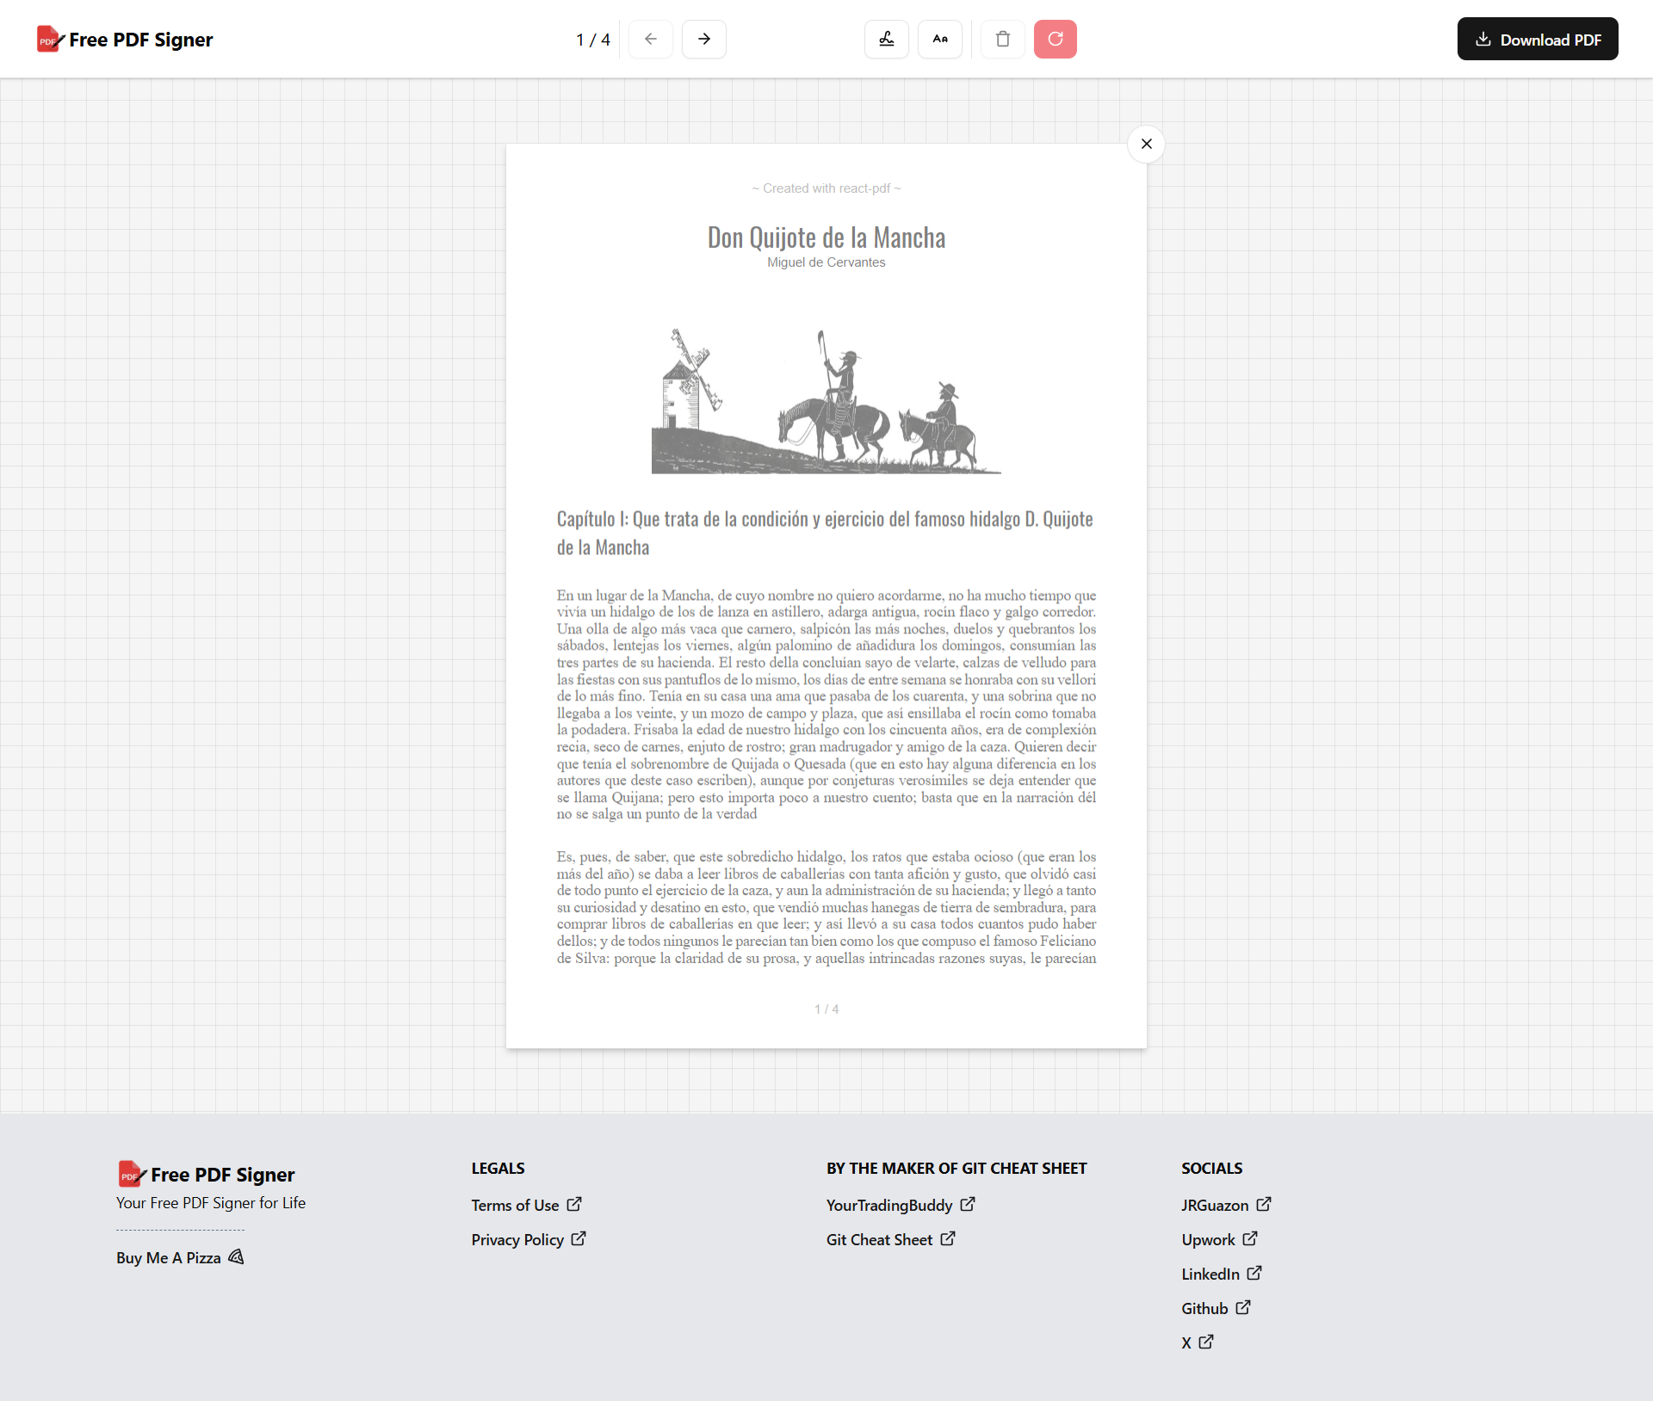The height and width of the screenshot is (1401, 1653).
Task: Click 'Your Free PDF Signer for Life' tagline
Action: point(211,1202)
